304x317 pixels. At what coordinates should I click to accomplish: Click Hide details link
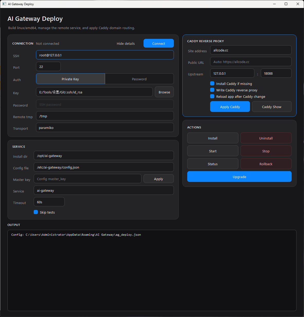pyautogui.click(x=126, y=43)
